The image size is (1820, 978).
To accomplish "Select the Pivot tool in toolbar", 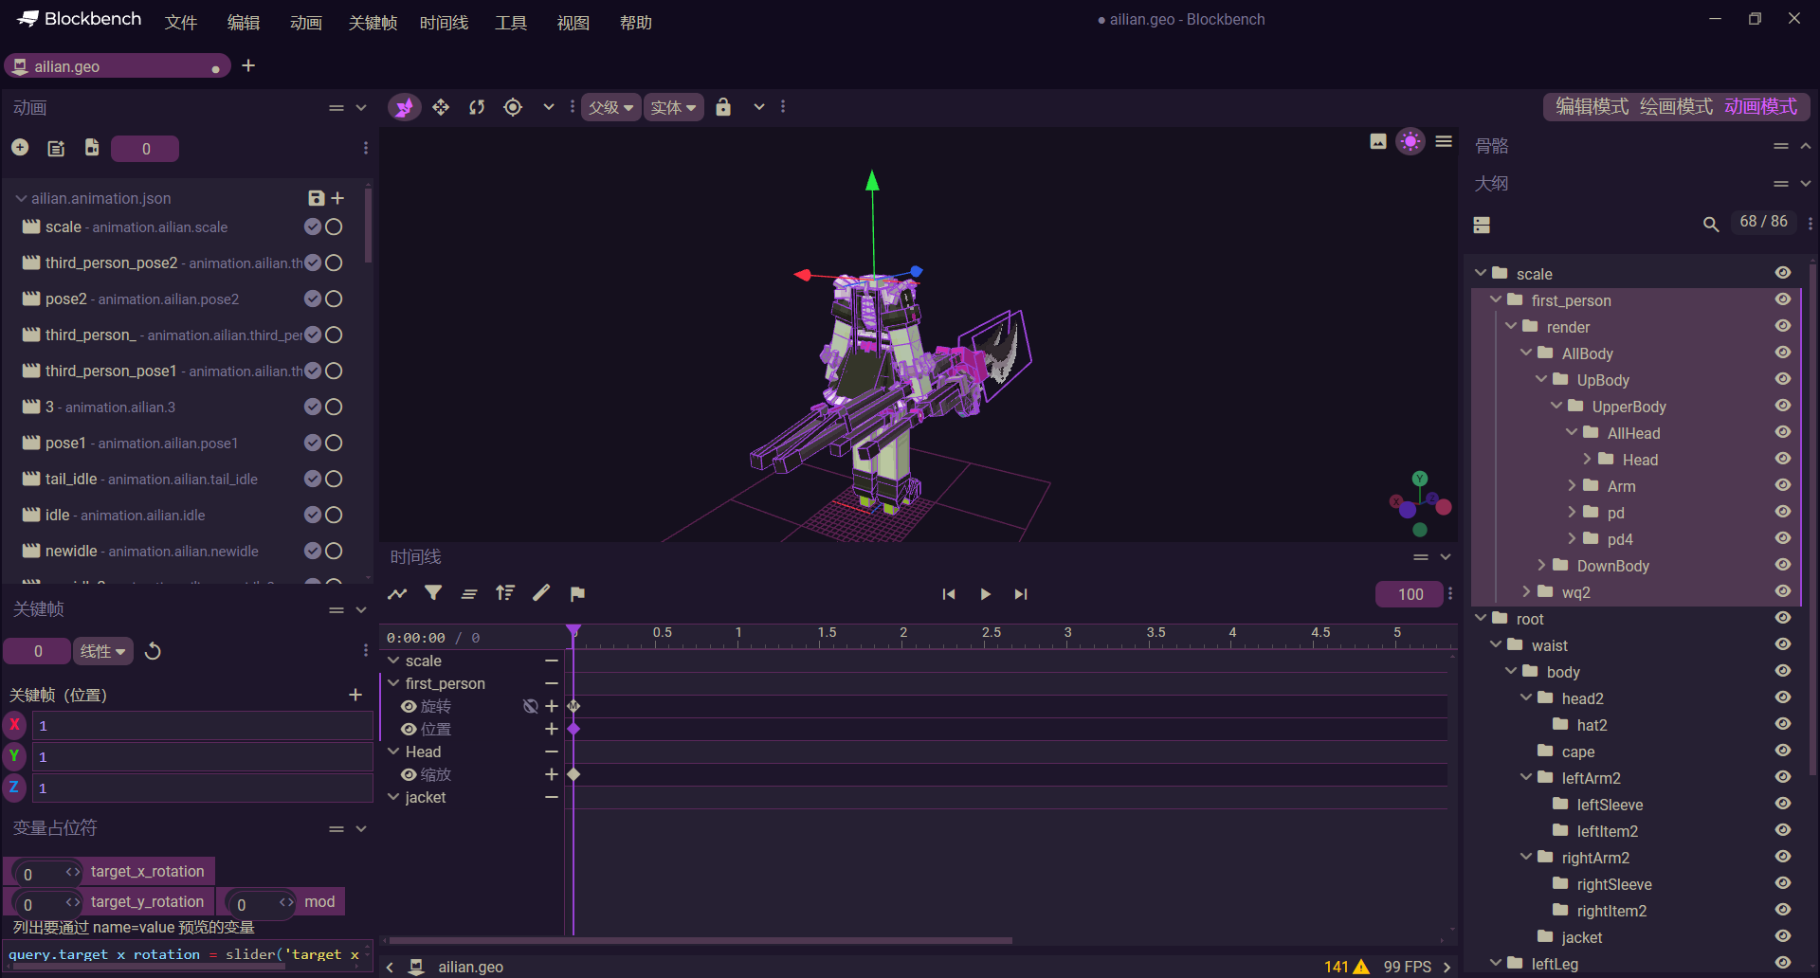I will coord(513,107).
